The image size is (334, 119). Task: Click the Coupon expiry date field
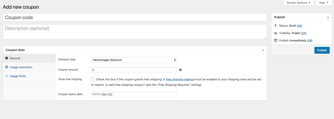[x=134, y=94]
